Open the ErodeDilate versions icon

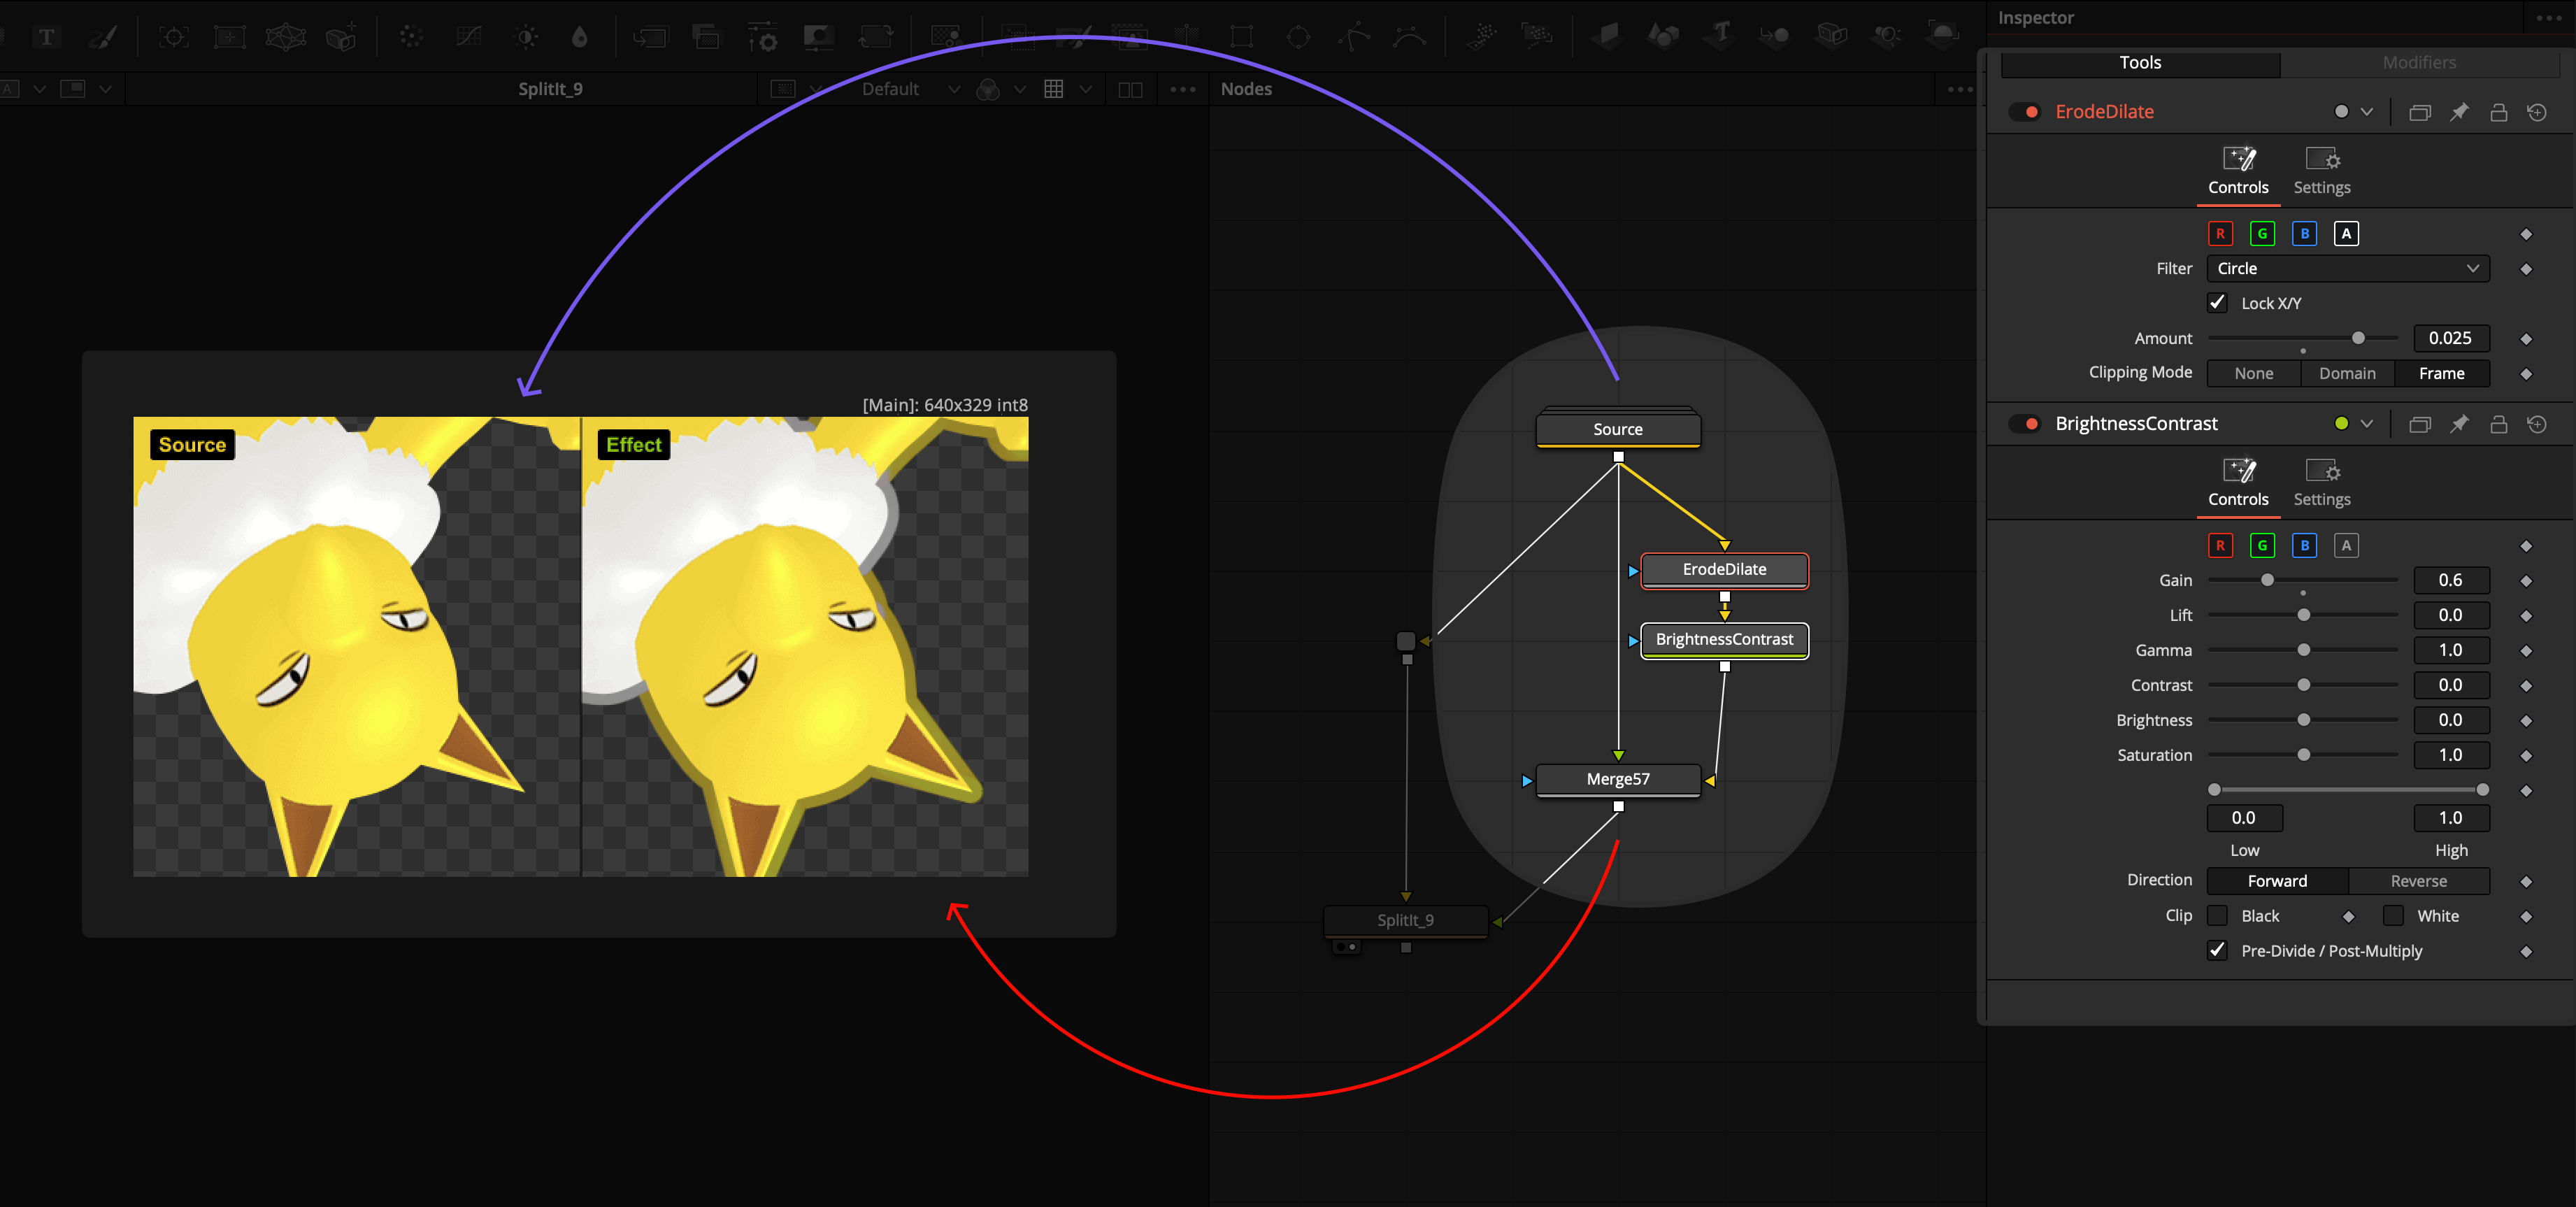click(x=2420, y=112)
